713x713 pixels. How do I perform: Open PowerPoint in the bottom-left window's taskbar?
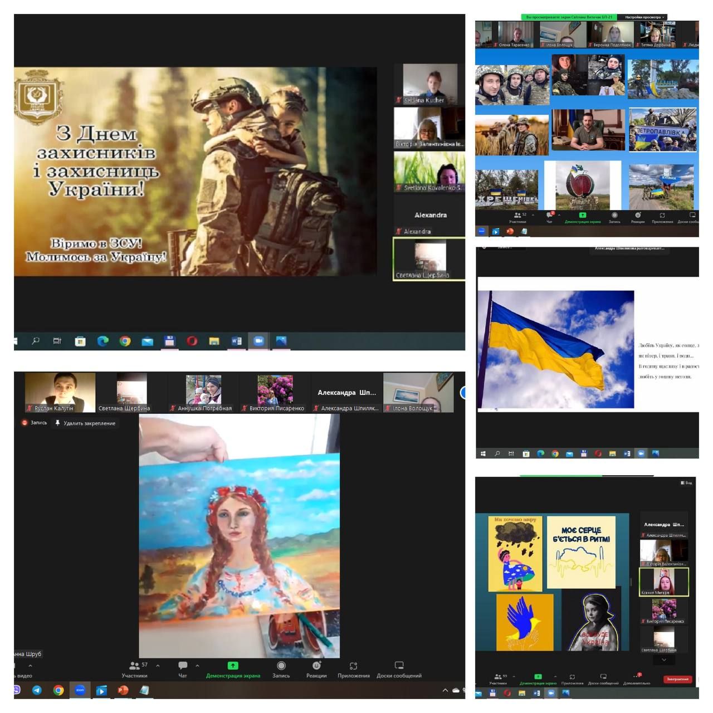pyautogui.click(x=123, y=690)
